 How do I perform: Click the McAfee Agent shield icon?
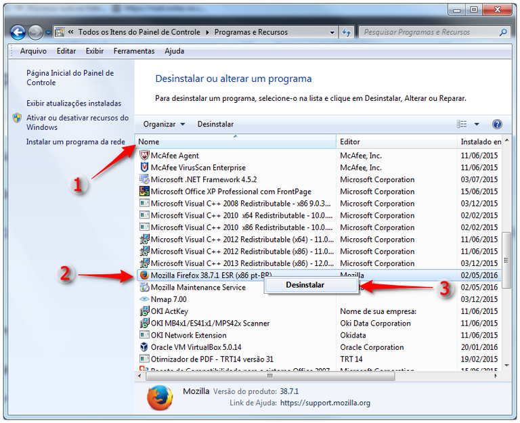pos(144,156)
